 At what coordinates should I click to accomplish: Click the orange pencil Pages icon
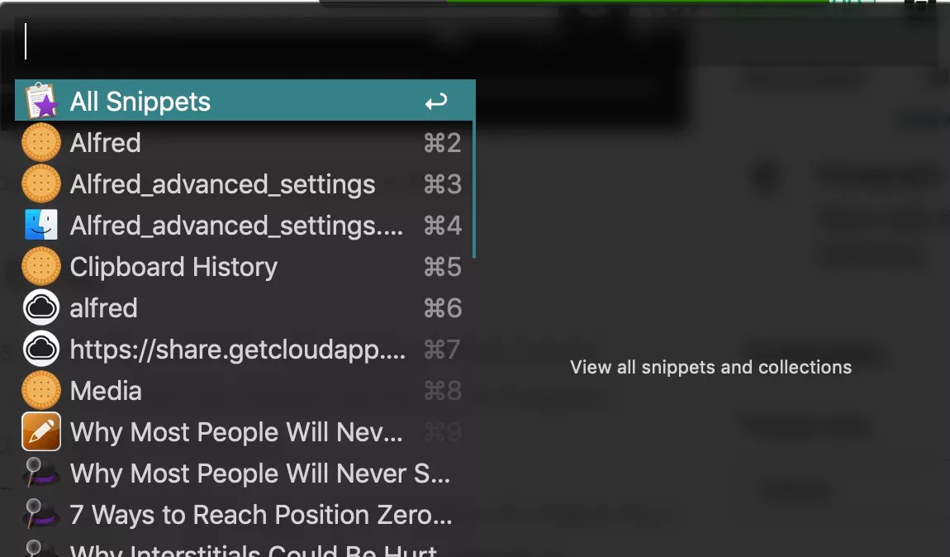pyautogui.click(x=41, y=431)
